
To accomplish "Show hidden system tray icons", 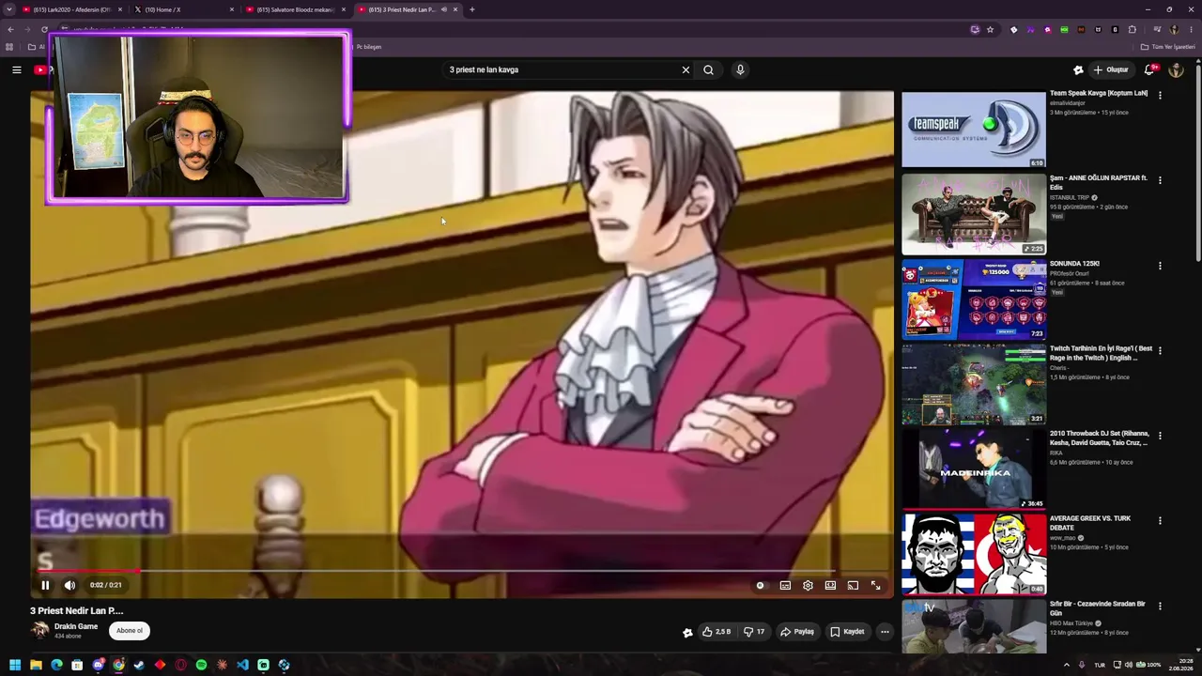I will click(x=1066, y=665).
